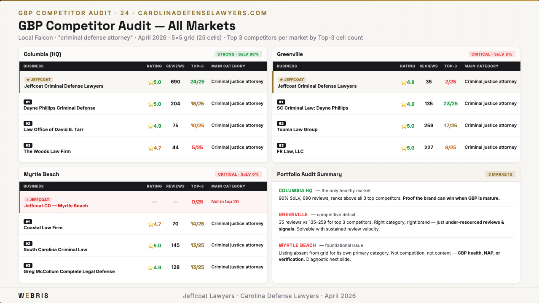Viewport: 539px width, 303px height.
Task: Click the 3 MARKETS badge in Portfolio Audit Summary
Action: (x=500, y=174)
